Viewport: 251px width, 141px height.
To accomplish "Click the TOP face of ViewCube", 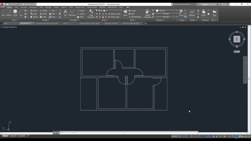I will point(237,39).
